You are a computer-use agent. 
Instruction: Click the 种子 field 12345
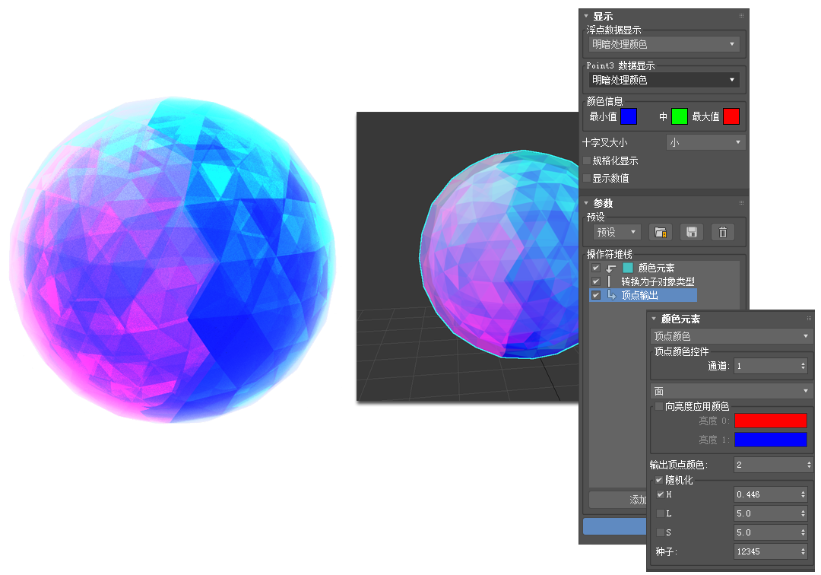(x=766, y=551)
